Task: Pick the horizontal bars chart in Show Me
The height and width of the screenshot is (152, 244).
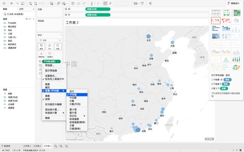Action: [x=216, y=28]
